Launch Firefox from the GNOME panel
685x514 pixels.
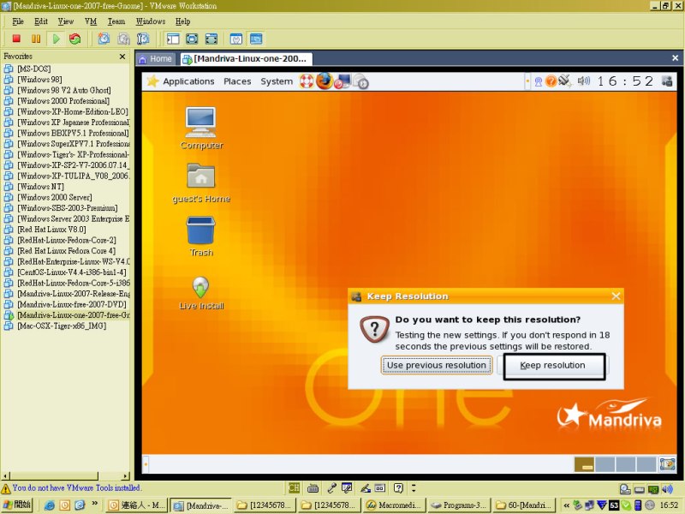[x=325, y=81]
